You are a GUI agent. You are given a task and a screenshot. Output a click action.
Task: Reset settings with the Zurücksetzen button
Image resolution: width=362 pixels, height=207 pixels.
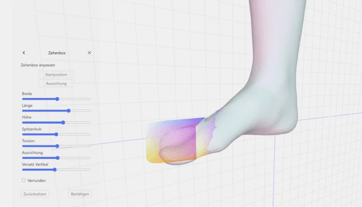click(x=35, y=194)
